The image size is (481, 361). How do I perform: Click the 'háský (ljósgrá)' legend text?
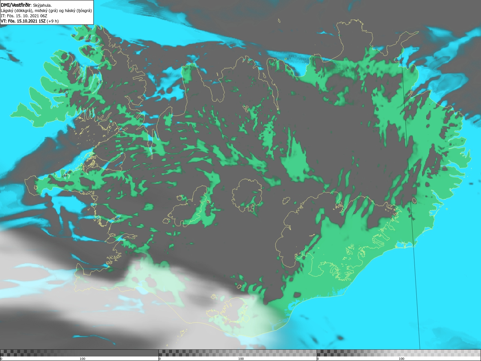pos(78,11)
